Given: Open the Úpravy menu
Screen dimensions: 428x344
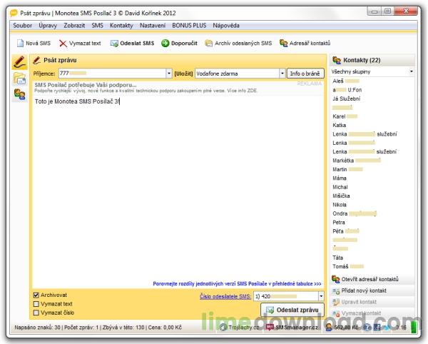Looking at the screenshot, I should click(x=48, y=26).
